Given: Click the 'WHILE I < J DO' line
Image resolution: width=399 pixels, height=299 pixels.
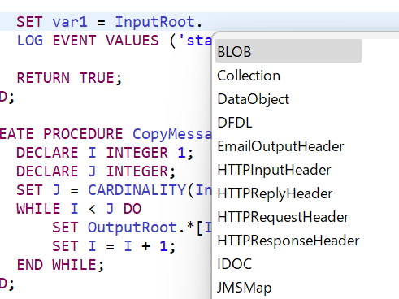Looking at the screenshot, I should pyautogui.click(x=79, y=209).
